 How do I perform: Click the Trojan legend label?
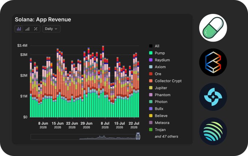(160, 130)
